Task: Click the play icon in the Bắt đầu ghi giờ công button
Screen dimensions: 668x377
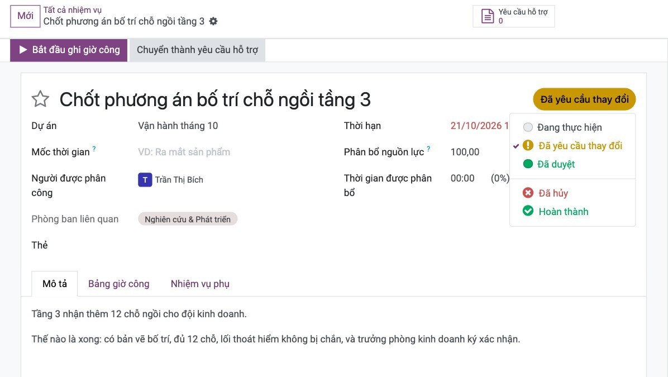Action: point(23,50)
